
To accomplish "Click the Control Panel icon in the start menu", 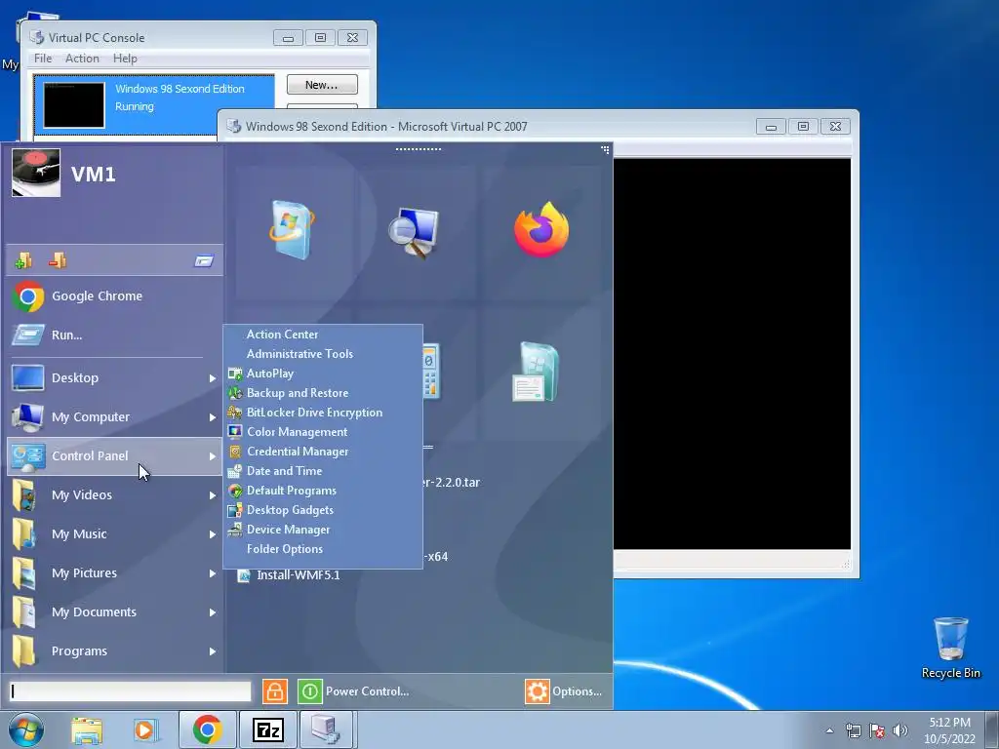I will click(x=27, y=456).
